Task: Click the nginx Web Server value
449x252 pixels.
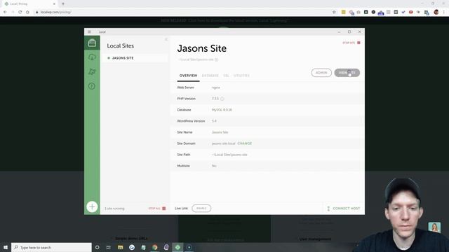Action: point(216,87)
